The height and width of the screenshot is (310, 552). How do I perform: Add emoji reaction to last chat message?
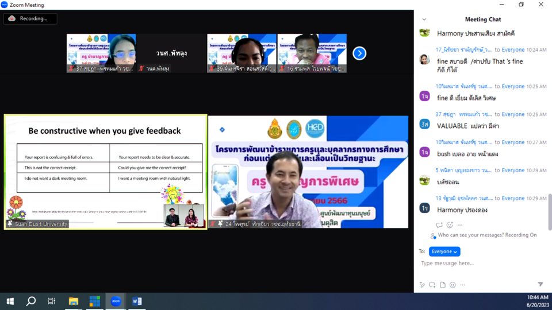(x=450, y=225)
